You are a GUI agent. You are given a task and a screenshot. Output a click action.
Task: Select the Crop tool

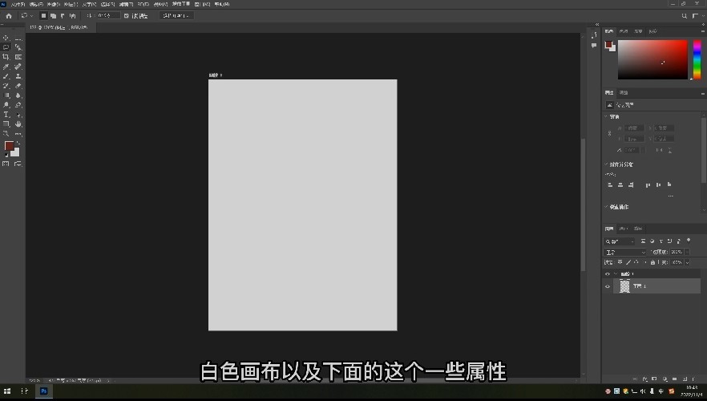click(x=6, y=57)
